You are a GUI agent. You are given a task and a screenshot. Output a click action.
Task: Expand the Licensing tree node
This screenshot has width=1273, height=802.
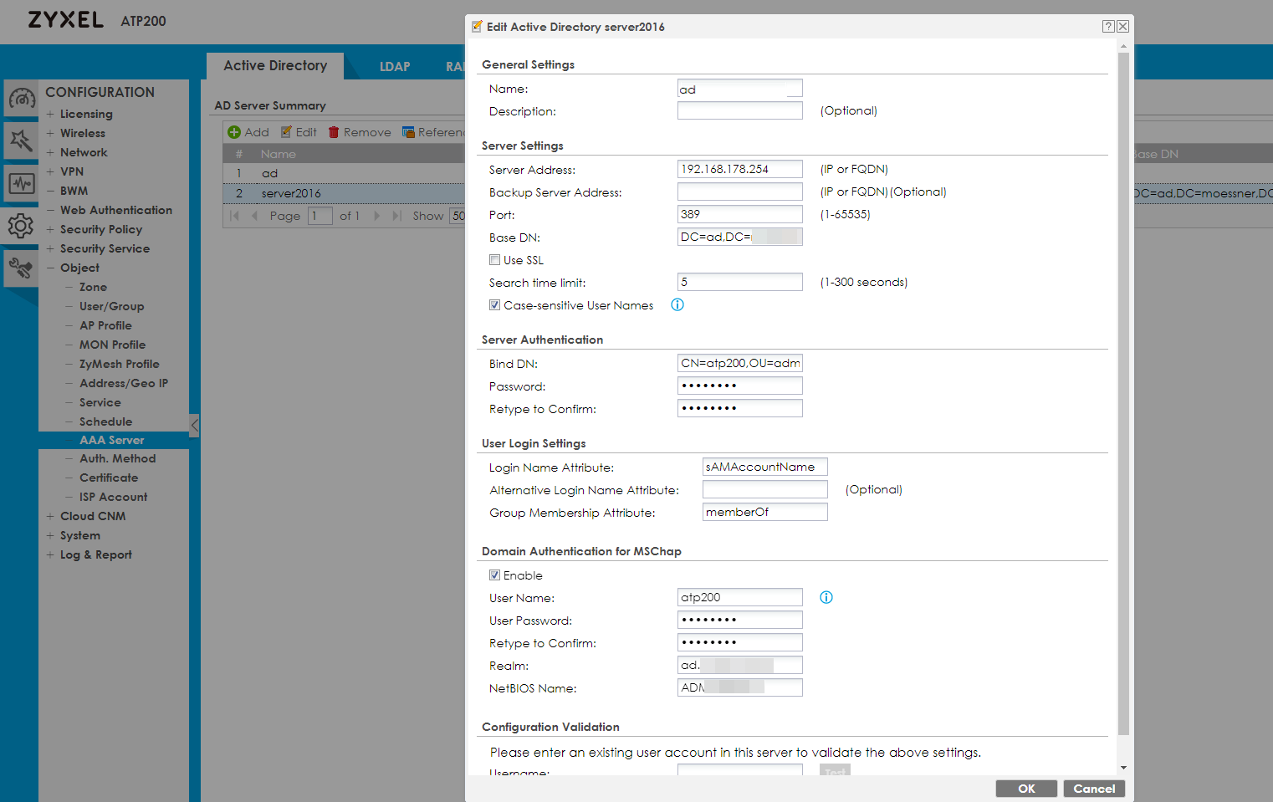pos(50,114)
